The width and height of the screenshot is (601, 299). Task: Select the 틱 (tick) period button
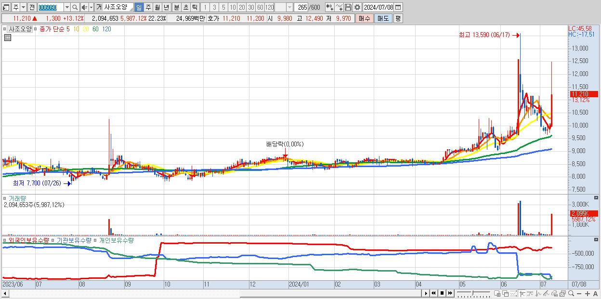click(195, 7)
